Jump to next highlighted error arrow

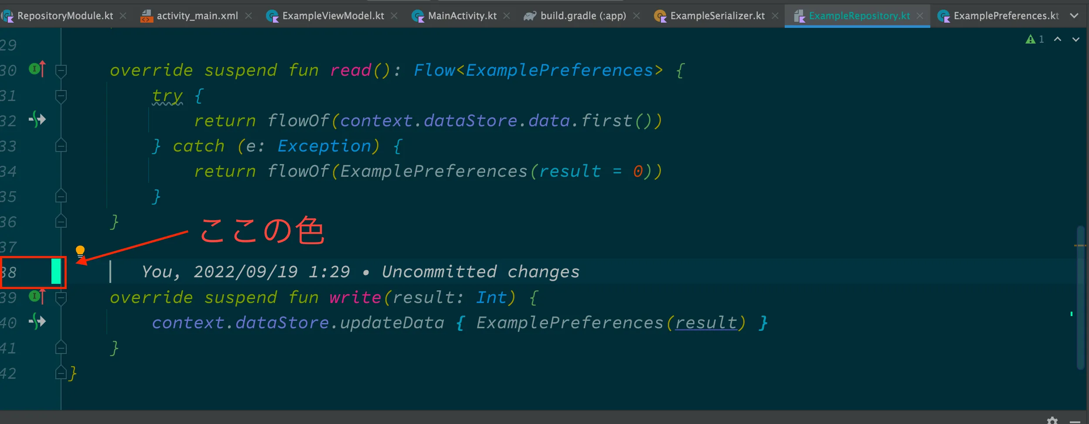click(1076, 40)
